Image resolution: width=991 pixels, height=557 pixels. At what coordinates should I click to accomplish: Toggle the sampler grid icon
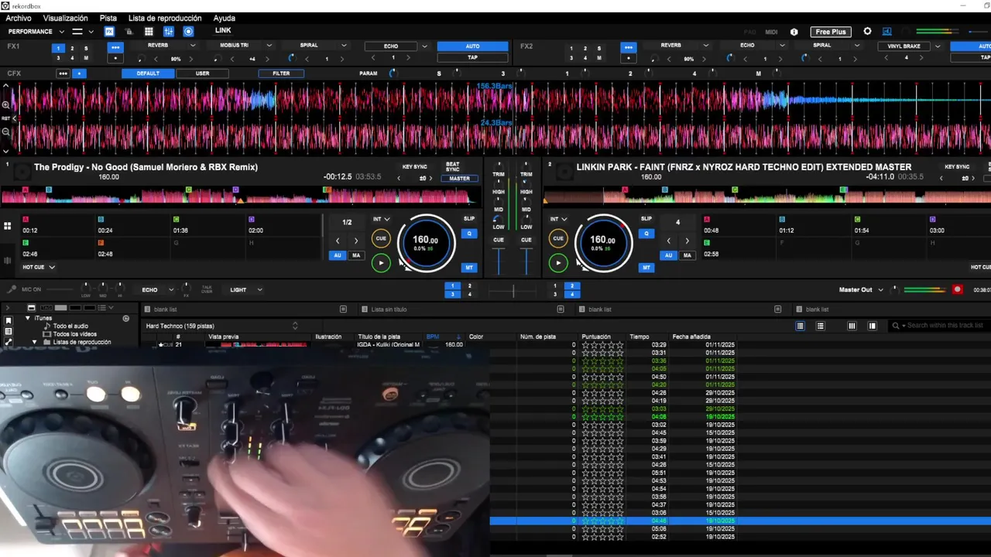[149, 32]
